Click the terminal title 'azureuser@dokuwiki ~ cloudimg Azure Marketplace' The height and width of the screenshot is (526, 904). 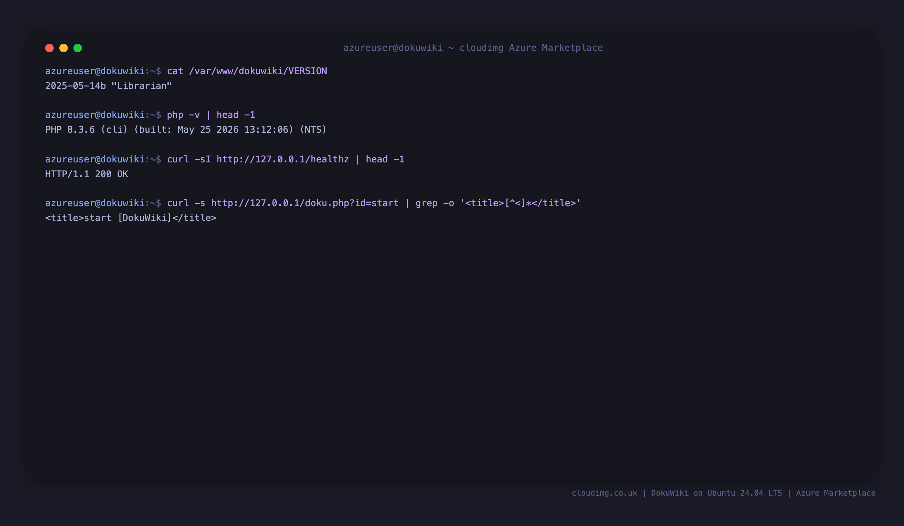(x=473, y=48)
